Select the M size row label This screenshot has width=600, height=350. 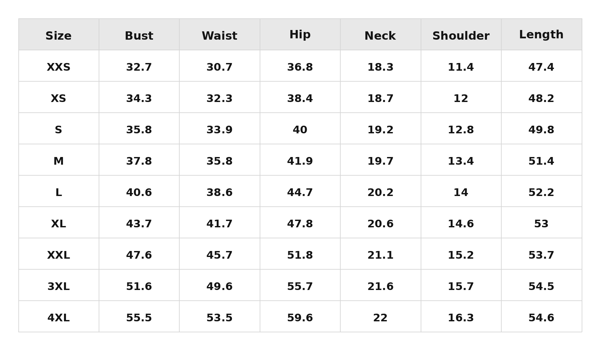coord(59,161)
